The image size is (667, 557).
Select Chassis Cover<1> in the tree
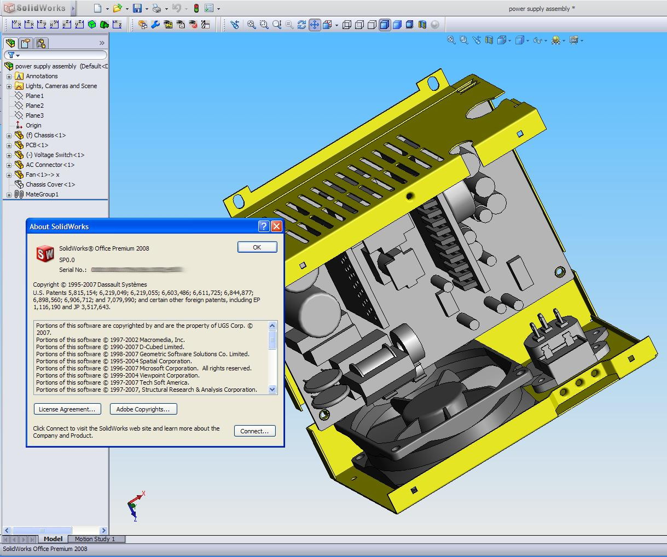pos(50,184)
